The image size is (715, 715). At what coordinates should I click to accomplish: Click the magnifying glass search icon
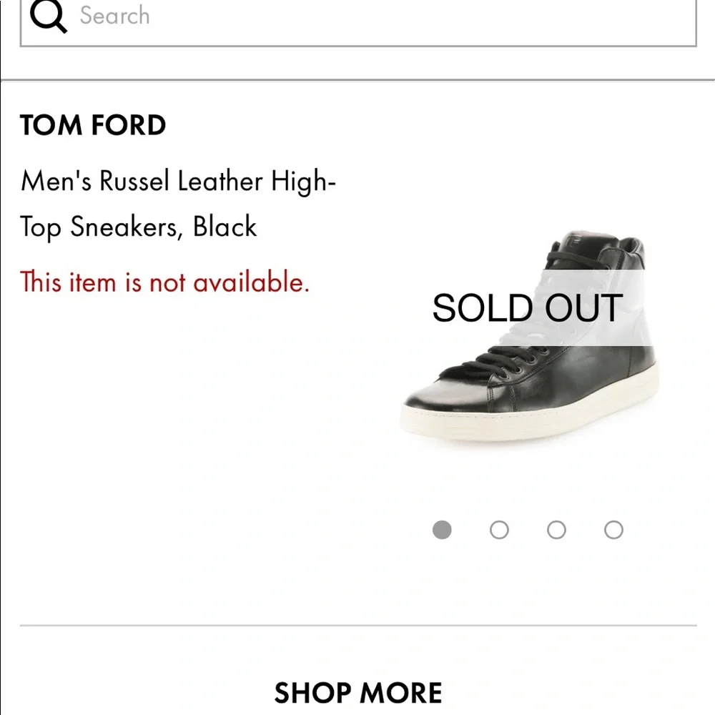tap(49, 16)
